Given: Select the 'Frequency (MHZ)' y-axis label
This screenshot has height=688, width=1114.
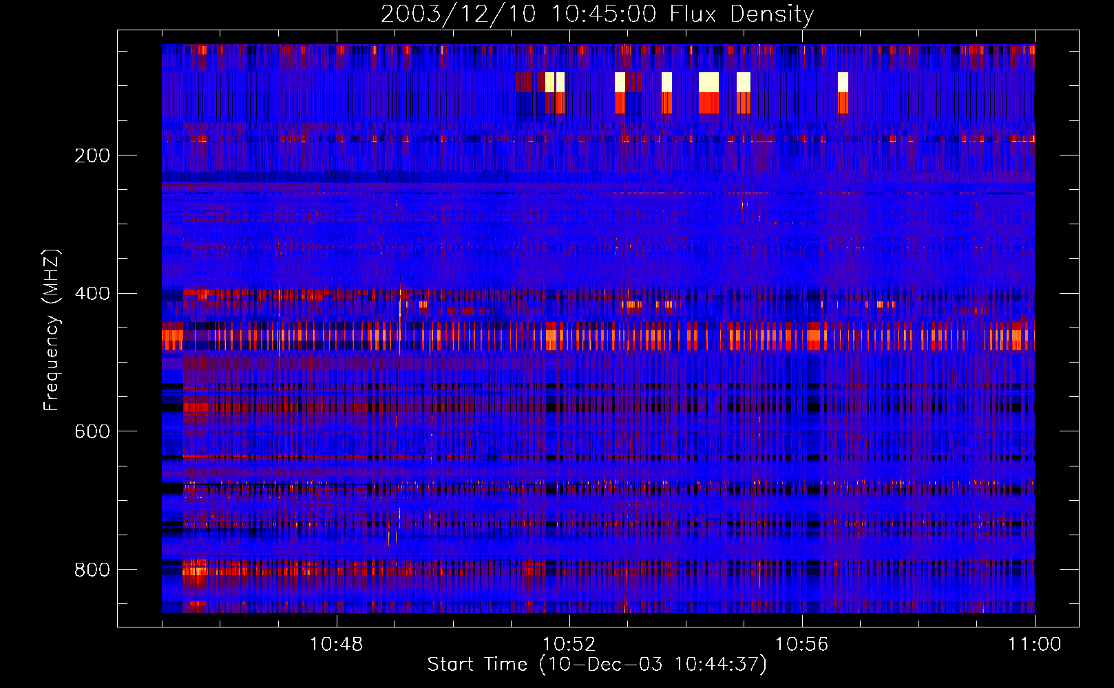Looking at the screenshot, I should tap(51, 330).
